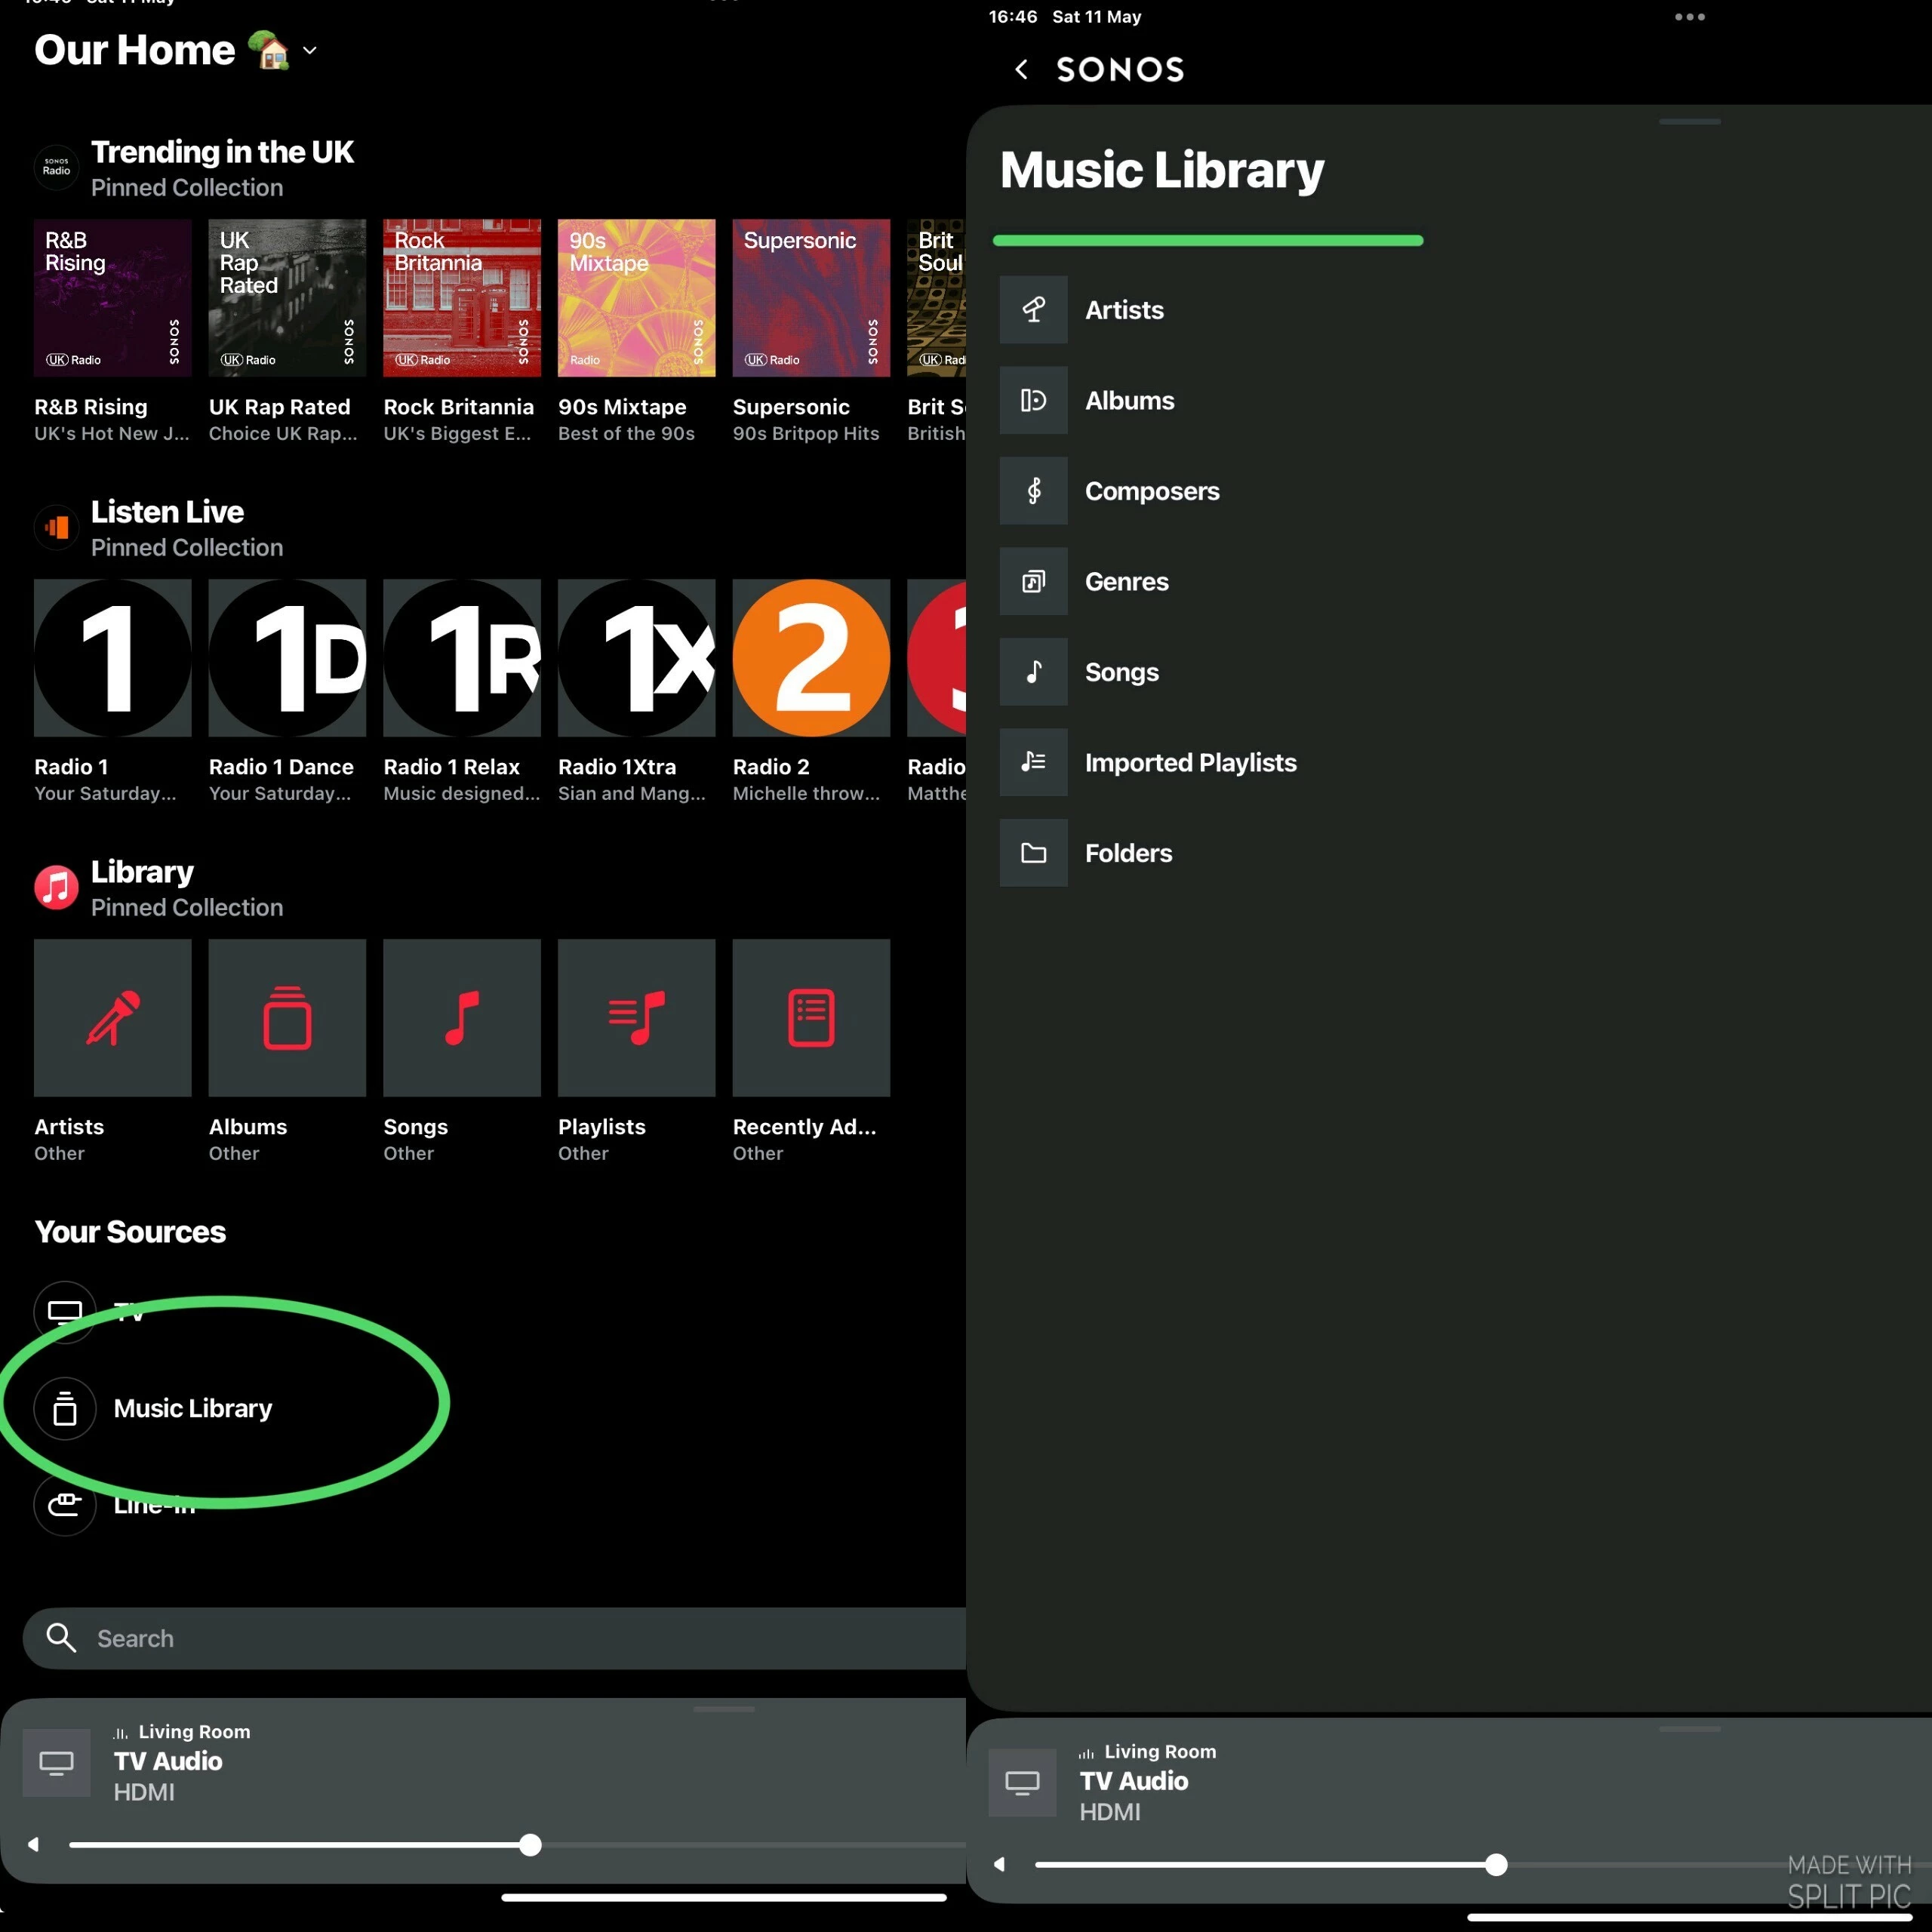Open the Trending in the UK collection
The height and width of the screenshot is (1932, 1932).
(222, 152)
